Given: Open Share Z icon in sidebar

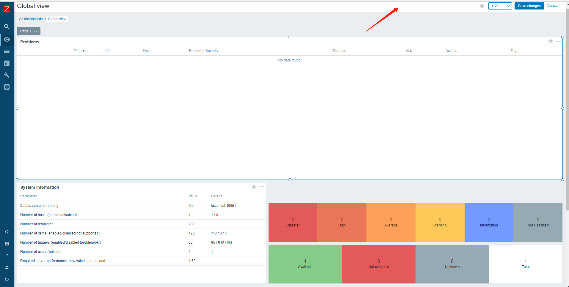Looking at the screenshot, I should pyautogui.click(x=7, y=244).
